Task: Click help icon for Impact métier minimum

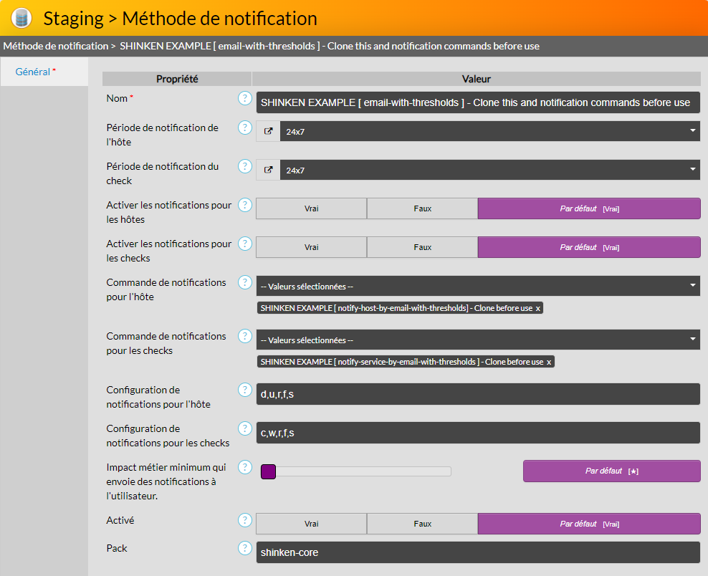Action: [x=245, y=467]
